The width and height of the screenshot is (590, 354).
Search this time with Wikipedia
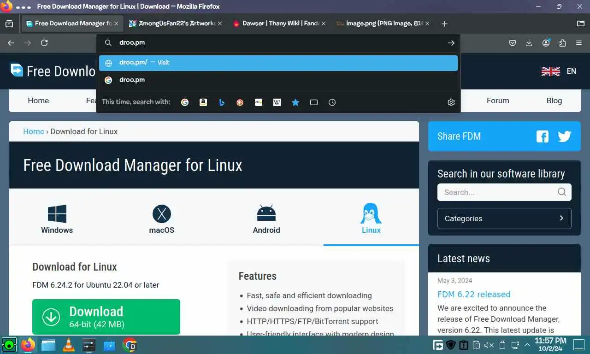tap(277, 102)
